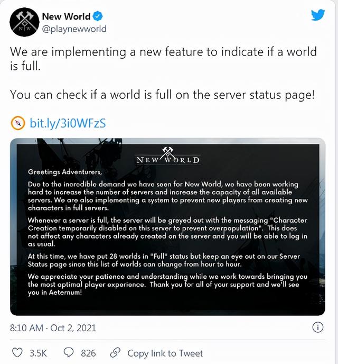Click the chain link icon
This screenshot has height=364, width=338.
tap(115, 353)
